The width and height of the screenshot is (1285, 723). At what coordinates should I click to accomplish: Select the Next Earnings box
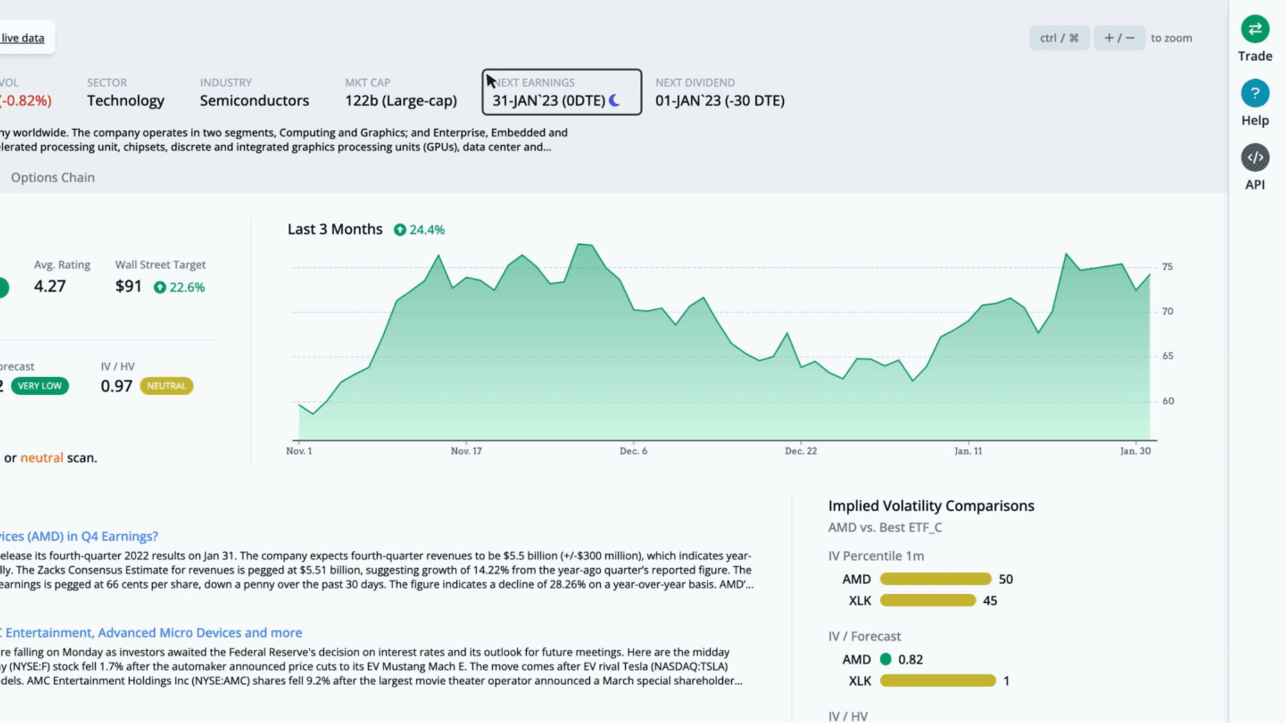[562, 92]
